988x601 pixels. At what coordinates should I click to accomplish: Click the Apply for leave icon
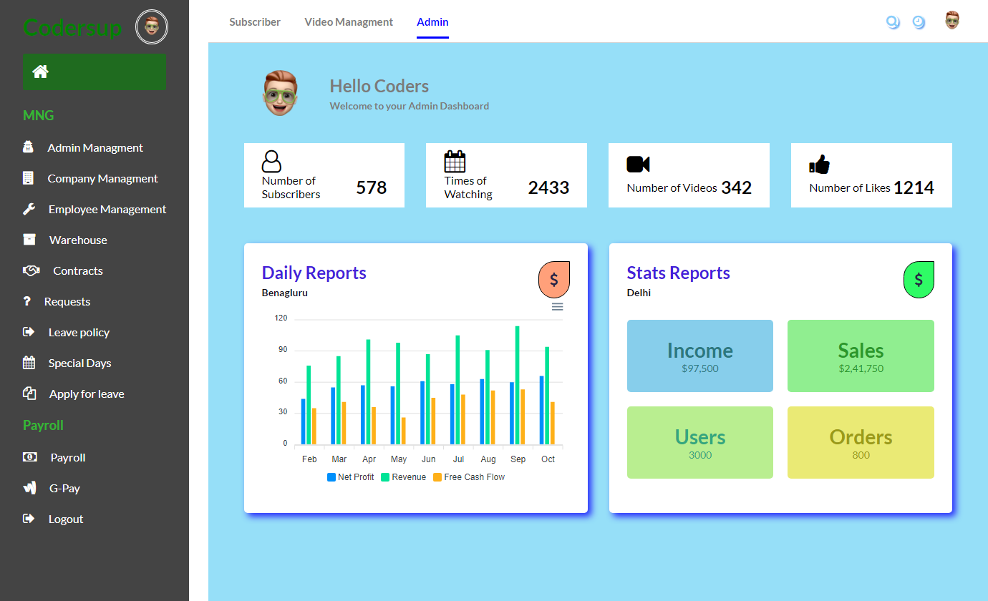coord(29,394)
